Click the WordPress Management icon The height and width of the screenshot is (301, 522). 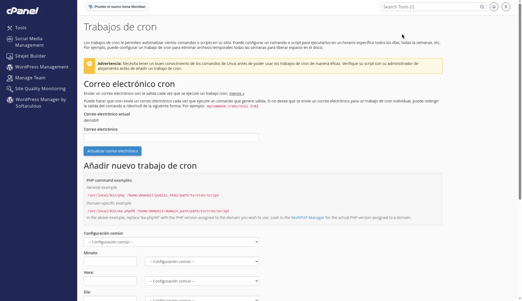coord(10,67)
